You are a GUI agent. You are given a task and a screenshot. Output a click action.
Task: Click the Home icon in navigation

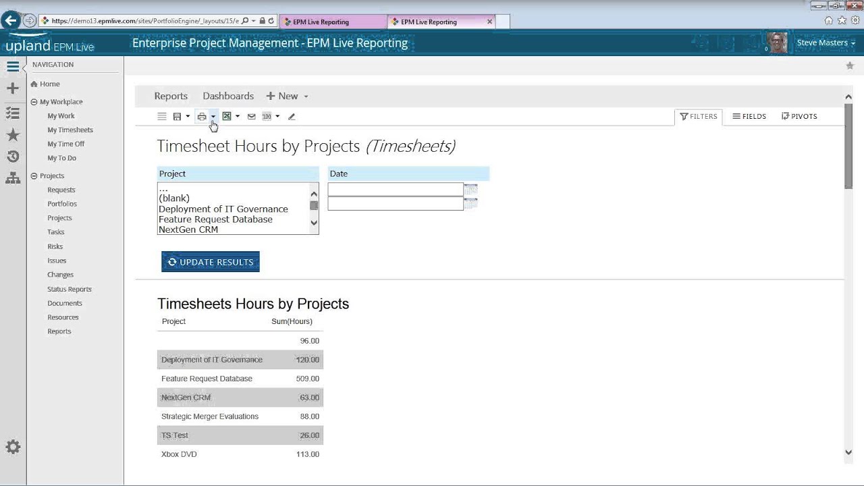click(x=34, y=84)
